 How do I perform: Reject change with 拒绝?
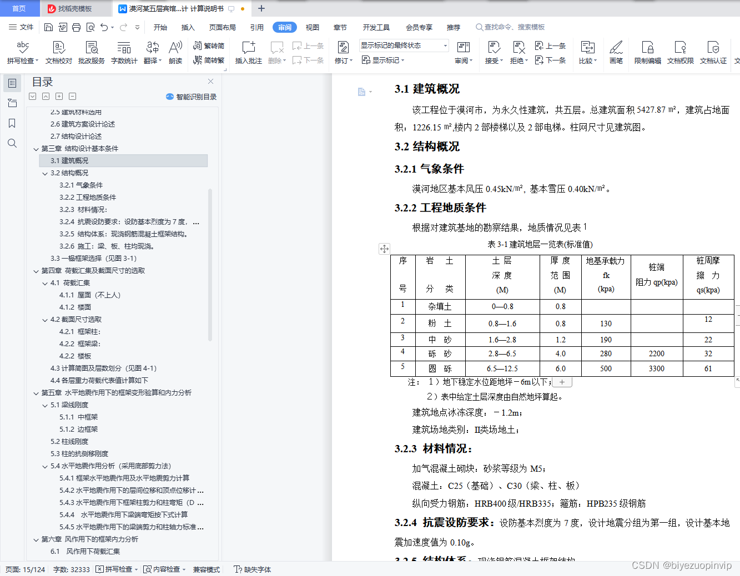[x=519, y=53]
